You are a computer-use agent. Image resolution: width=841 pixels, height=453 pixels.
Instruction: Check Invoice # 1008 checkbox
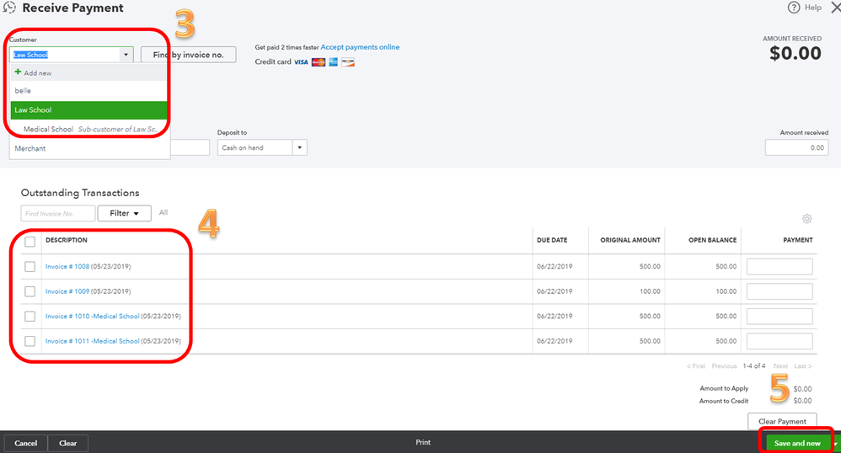pyautogui.click(x=30, y=266)
